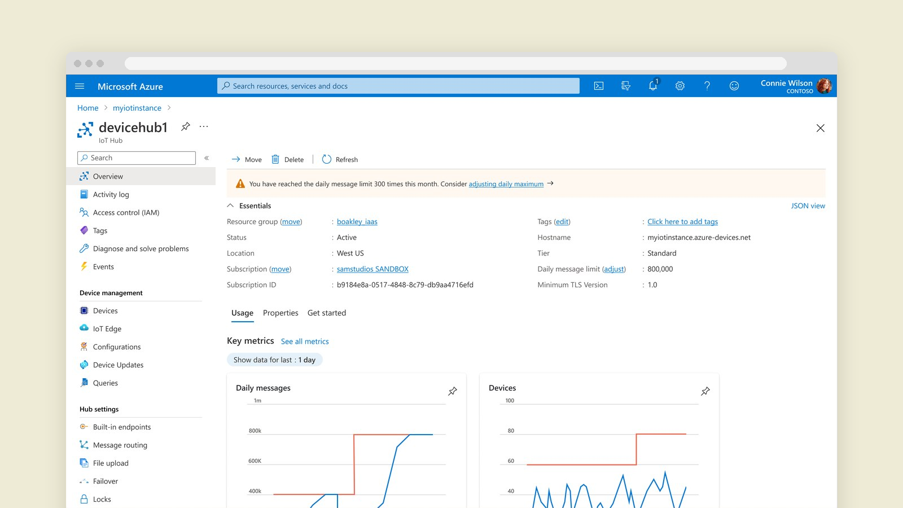Viewport: 903px width, 508px height.
Task: Open the Show data for last 1 day filter
Action: 275,360
